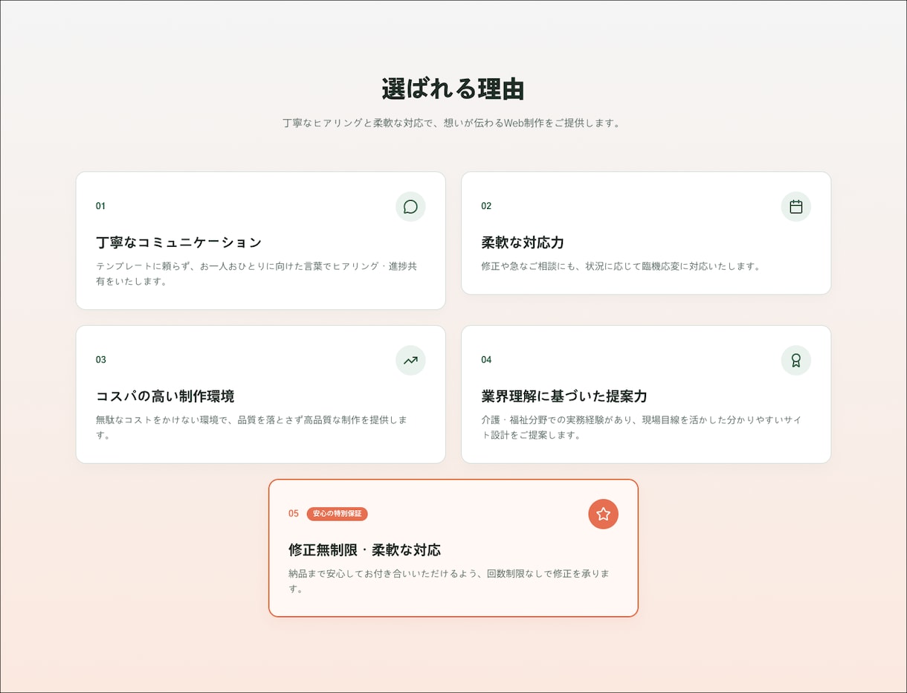Click description starting 無駄なコストをかけない環境で
Screen dimensions: 907x693
coord(251,428)
